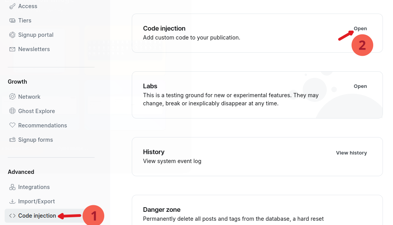Select Import/Export in the sidebar

[36, 201]
